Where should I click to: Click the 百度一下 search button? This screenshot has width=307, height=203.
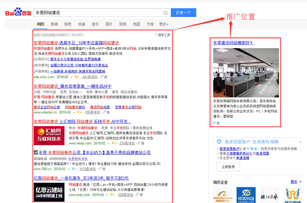(184, 12)
